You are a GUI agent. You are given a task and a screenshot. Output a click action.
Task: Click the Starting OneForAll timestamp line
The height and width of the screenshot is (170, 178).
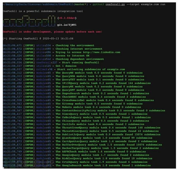click(x=38, y=38)
